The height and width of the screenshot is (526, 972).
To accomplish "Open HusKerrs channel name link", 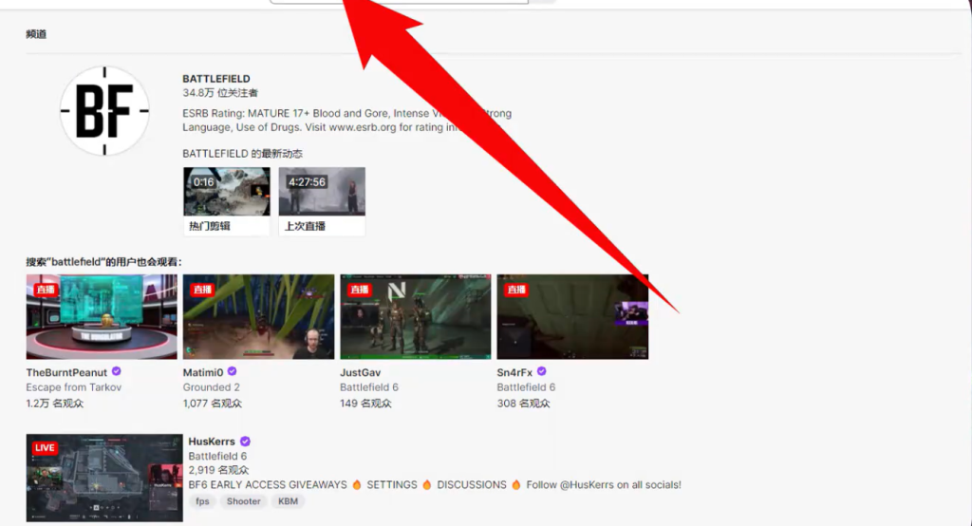I will pyautogui.click(x=212, y=441).
